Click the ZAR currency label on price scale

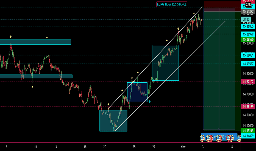coord(248,5)
